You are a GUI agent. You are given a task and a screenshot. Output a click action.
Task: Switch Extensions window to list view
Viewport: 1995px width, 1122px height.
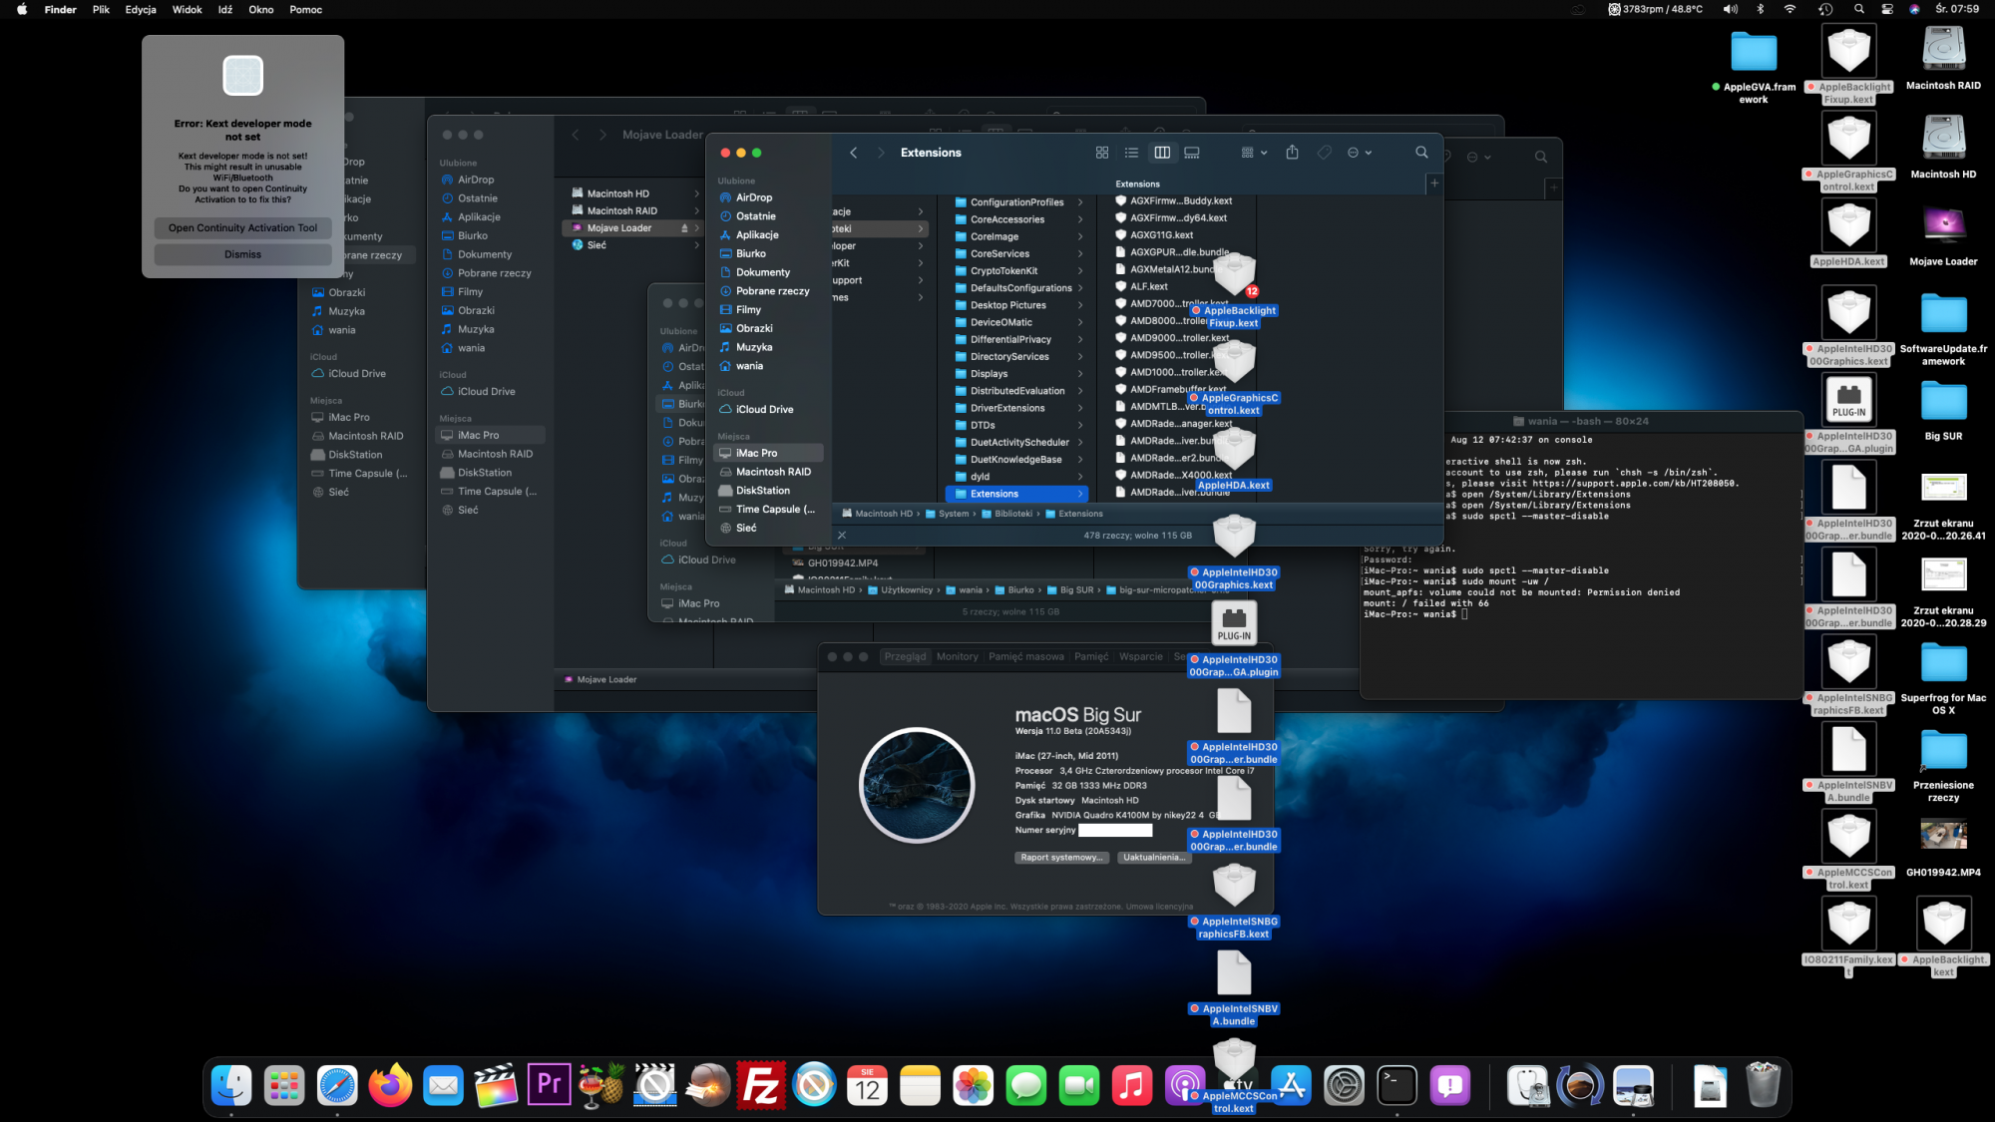click(x=1131, y=153)
